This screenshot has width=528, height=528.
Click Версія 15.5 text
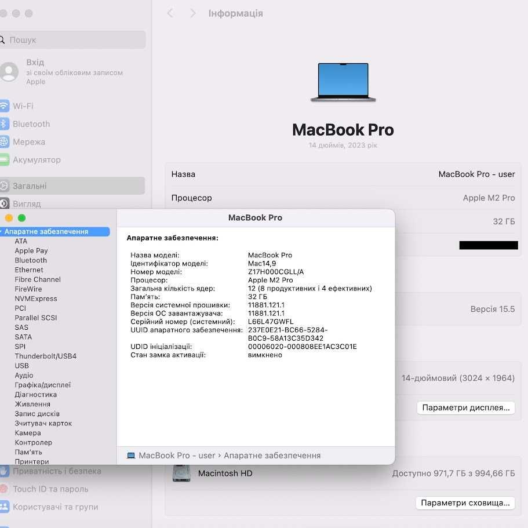point(492,309)
